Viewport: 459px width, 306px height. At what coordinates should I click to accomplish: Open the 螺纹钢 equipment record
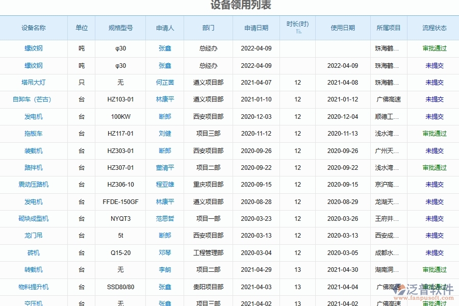34,48
